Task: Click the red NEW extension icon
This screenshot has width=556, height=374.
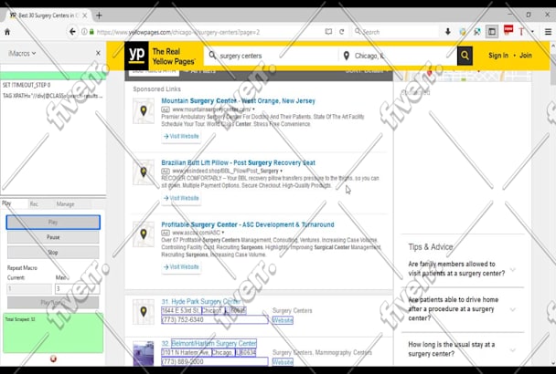Action: pyautogui.click(x=508, y=30)
